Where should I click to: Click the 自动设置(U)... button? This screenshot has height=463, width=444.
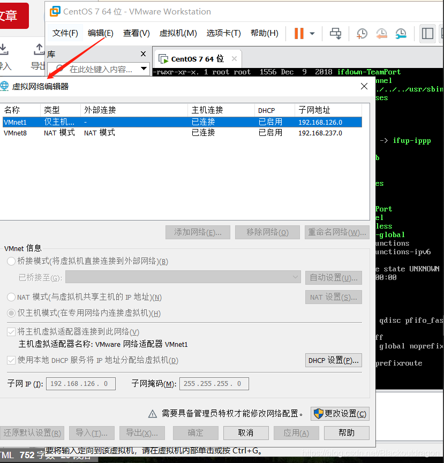pos(334,278)
